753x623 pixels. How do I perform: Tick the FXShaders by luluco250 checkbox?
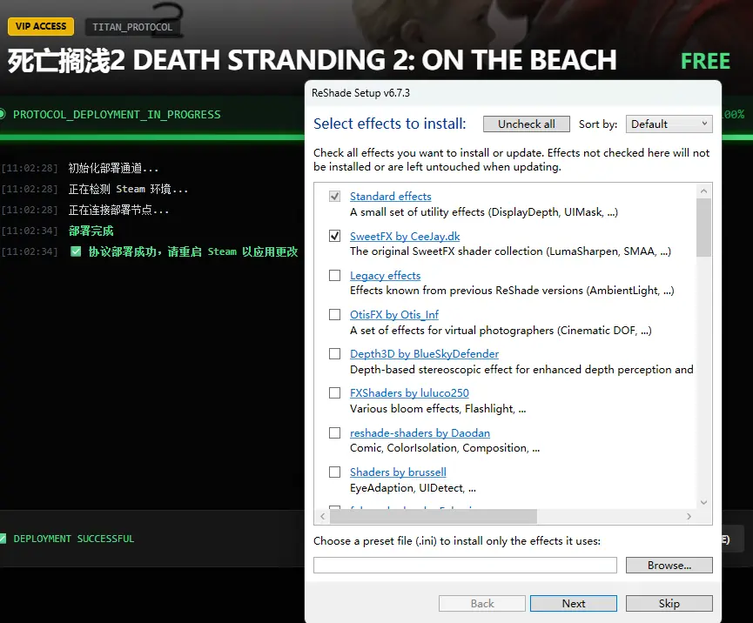[334, 393]
